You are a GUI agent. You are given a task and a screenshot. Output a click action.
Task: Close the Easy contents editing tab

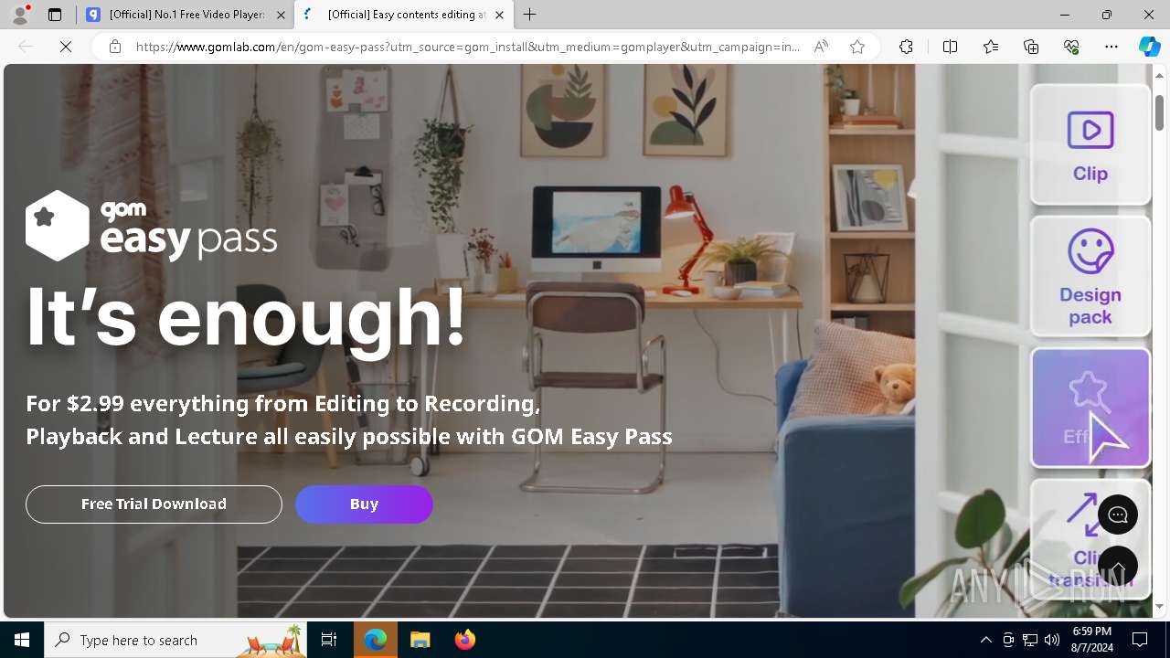point(499,15)
